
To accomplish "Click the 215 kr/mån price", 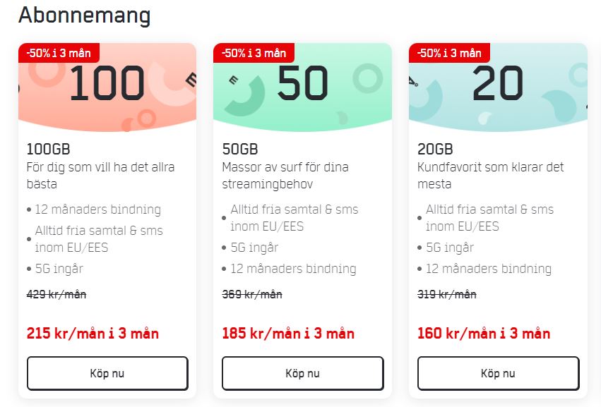I will click(x=93, y=334).
